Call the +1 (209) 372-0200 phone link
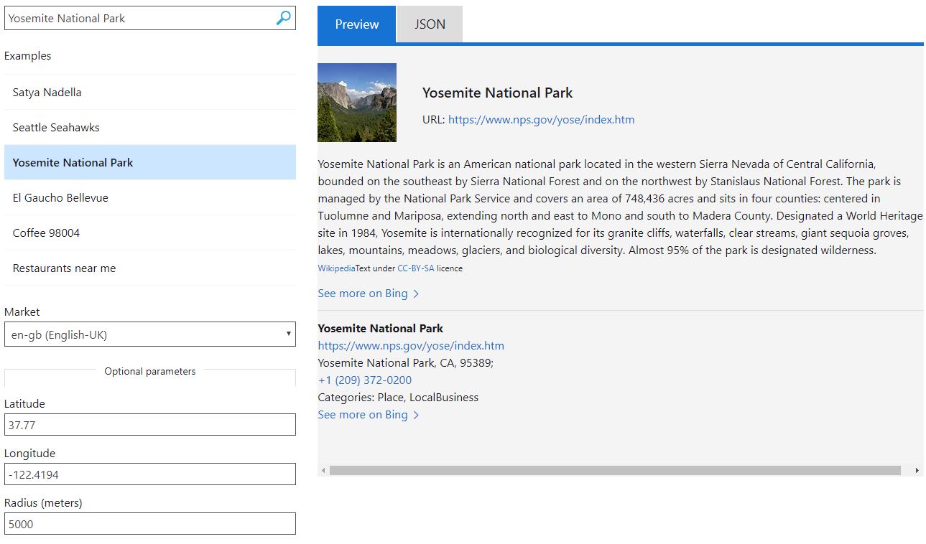Viewport: 926px width, 544px height. click(365, 380)
